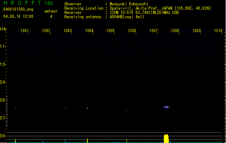
Task: Click the 0.6 kHz frequency label
Action: (x=3, y=136)
